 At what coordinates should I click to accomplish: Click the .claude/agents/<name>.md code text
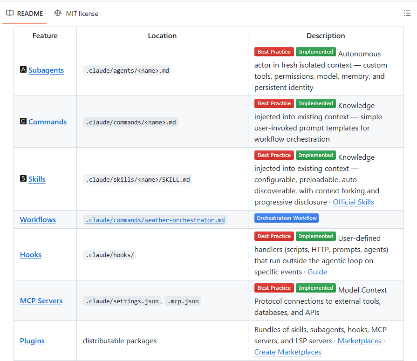(127, 70)
